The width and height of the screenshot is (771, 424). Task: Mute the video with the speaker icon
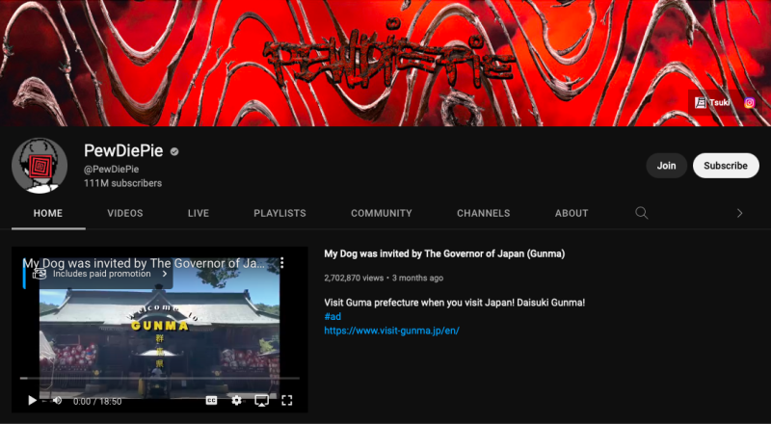[57, 400]
